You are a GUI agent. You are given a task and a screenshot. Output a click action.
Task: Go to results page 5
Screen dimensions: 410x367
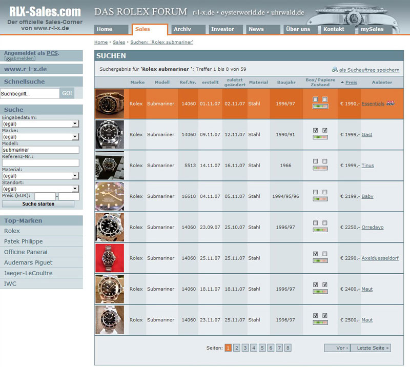262,348
